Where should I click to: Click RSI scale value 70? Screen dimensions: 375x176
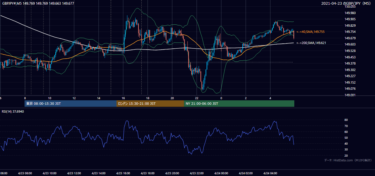pyautogui.click(x=346, y=126)
